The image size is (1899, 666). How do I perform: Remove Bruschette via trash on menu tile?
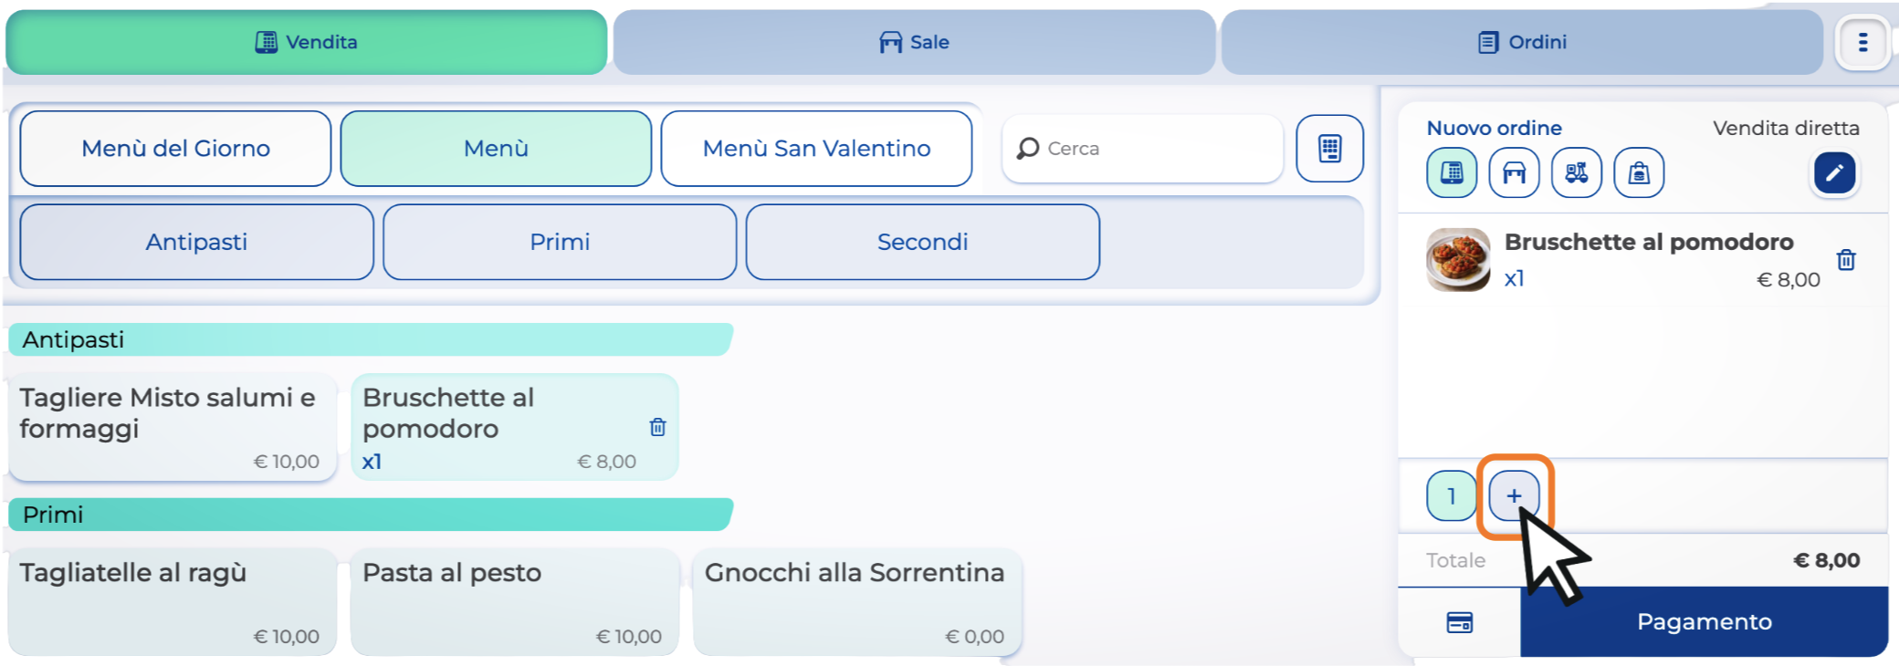coord(657,427)
